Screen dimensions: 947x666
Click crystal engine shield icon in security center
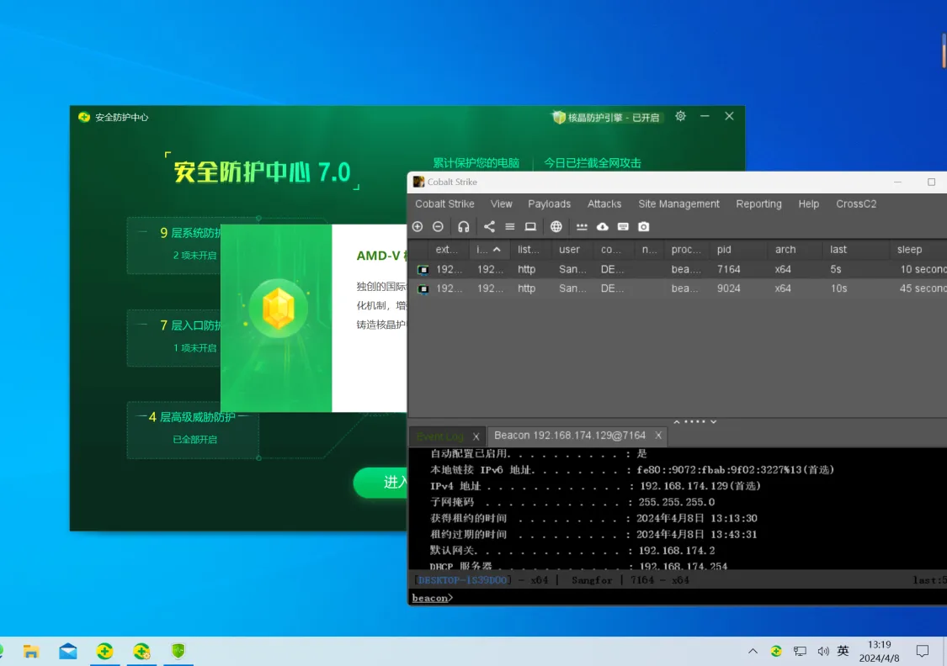559,117
